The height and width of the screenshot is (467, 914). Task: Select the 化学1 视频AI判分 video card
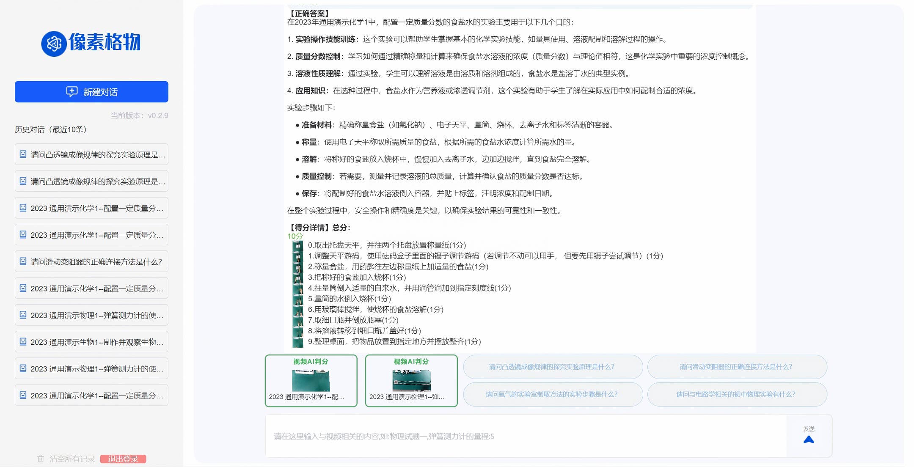311,381
